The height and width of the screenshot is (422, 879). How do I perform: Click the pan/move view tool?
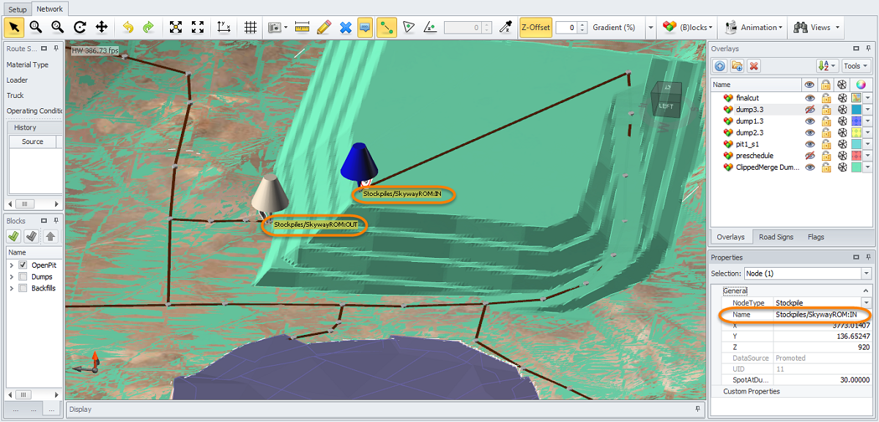pyautogui.click(x=102, y=28)
